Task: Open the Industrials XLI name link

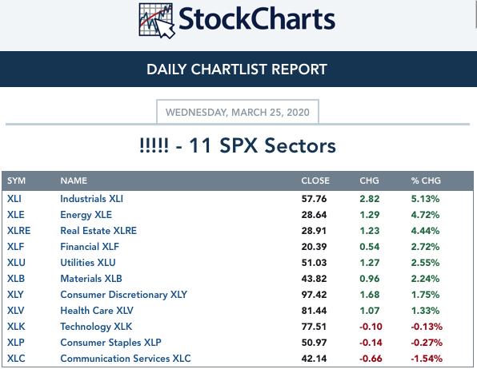Action: coord(91,199)
